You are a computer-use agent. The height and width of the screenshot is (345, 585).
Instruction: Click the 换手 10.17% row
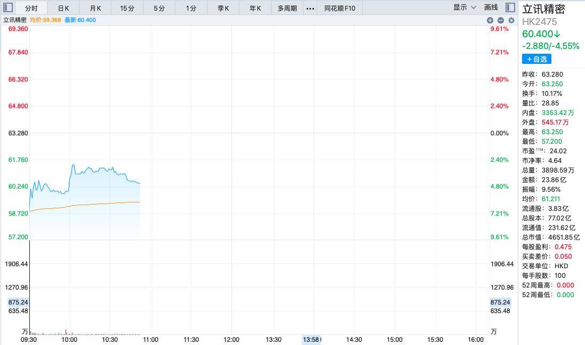click(x=542, y=94)
